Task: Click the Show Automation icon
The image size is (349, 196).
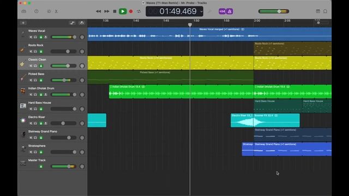Action: pos(72,23)
